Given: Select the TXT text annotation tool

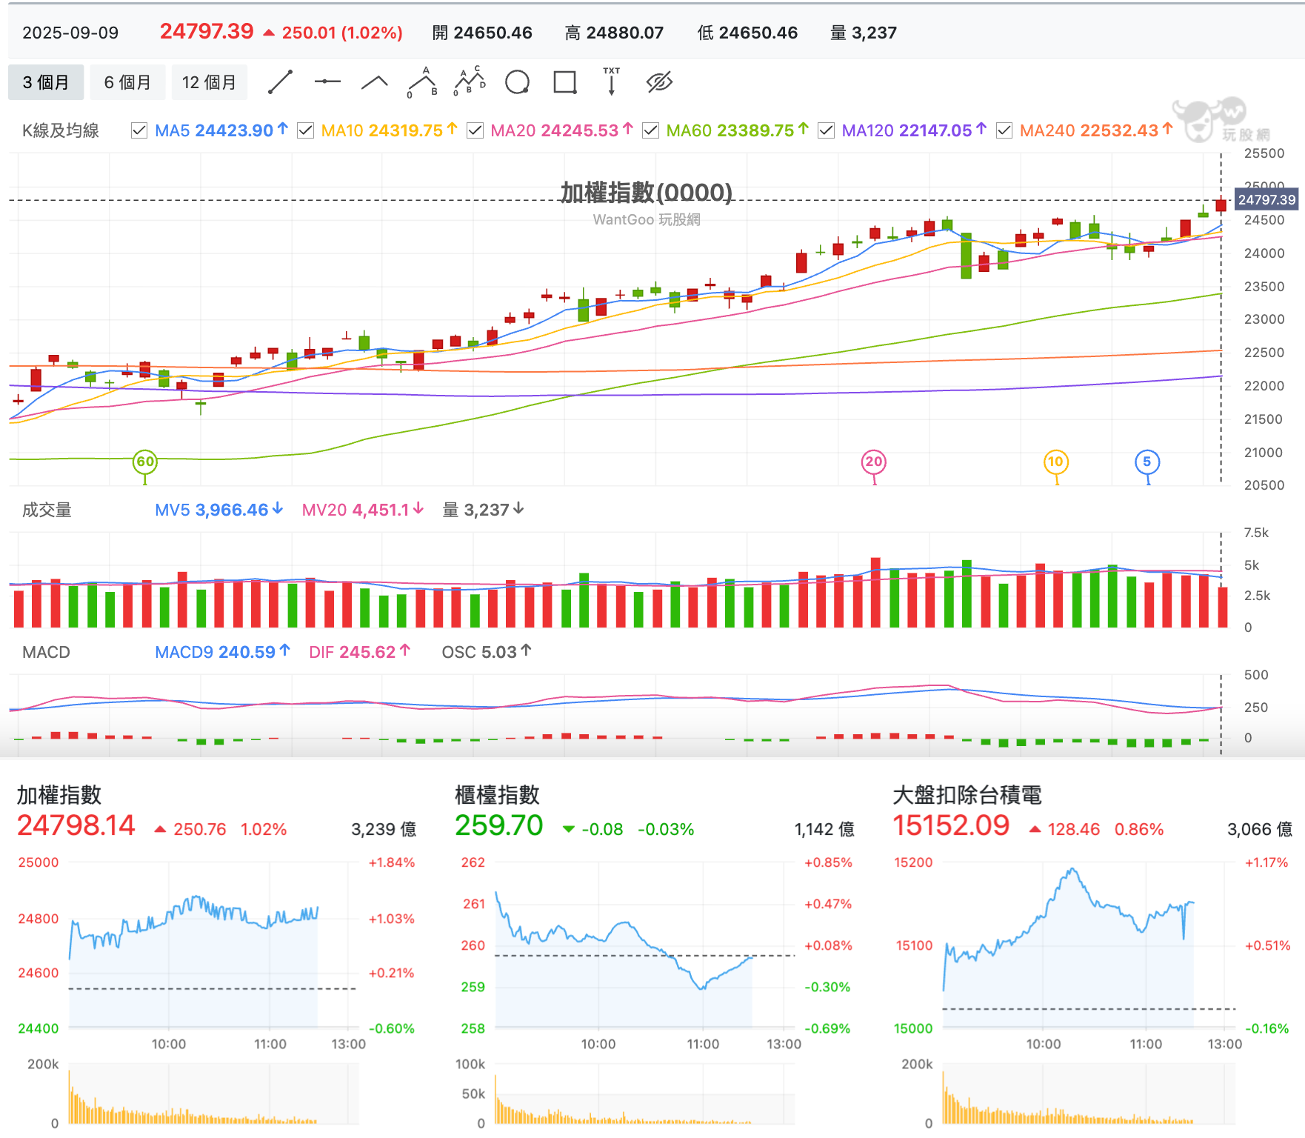Looking at the screenshot, I should coord(612,81).
